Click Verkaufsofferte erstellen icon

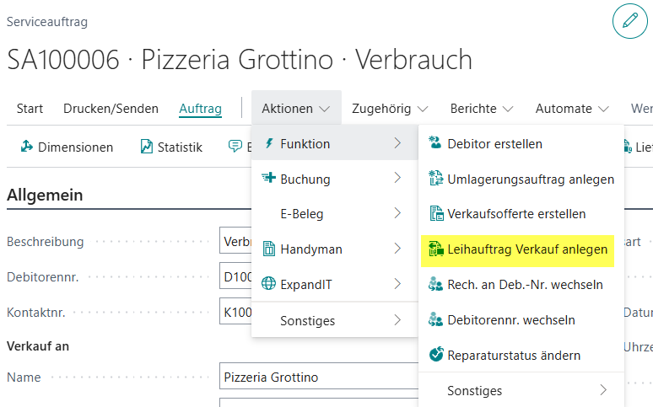click(436, 214)
